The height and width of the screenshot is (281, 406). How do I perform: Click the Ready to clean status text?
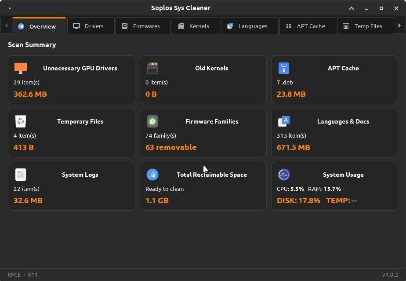pyautogui.click(x=165, y=189)
